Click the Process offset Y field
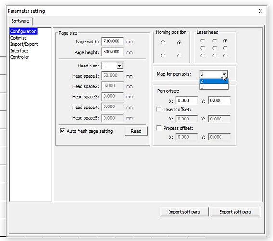The height and width of the screenshot is (241, 273). click(x=219, y=137)
